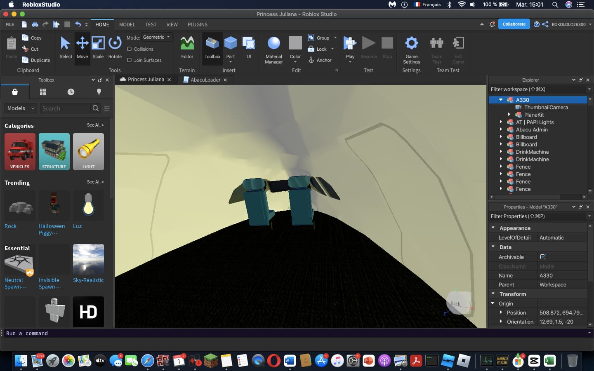
Task: Collapse the A330 tree item
Action: click(501, 100)
